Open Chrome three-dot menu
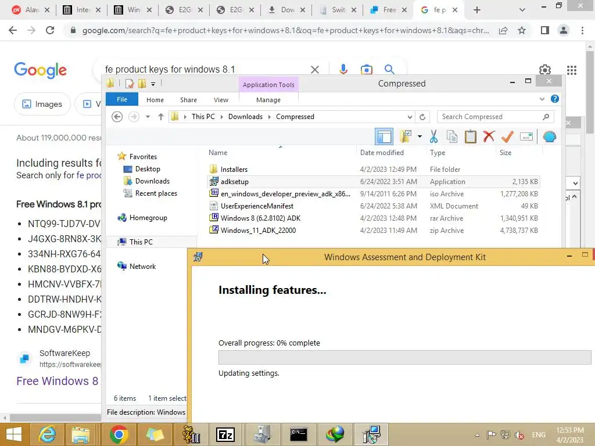 [582, 30]
